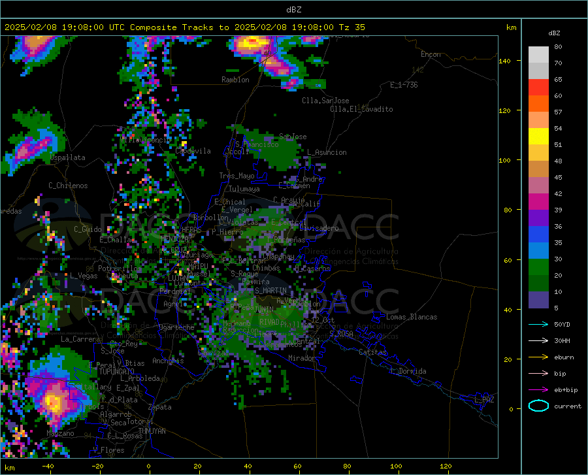Screen dimensions: 588x475
Task: Click the cyan ellipse 'current' legend icon
Action: click(538, 406)
